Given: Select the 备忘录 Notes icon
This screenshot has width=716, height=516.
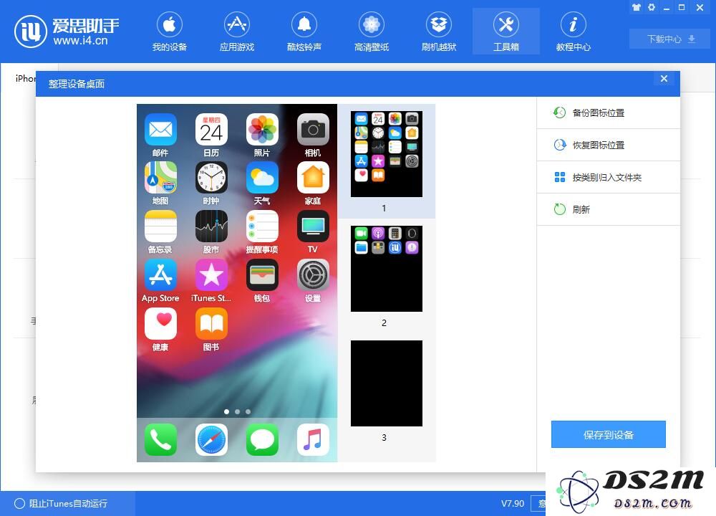Looking at the screenshot, I should pos(160,226).
